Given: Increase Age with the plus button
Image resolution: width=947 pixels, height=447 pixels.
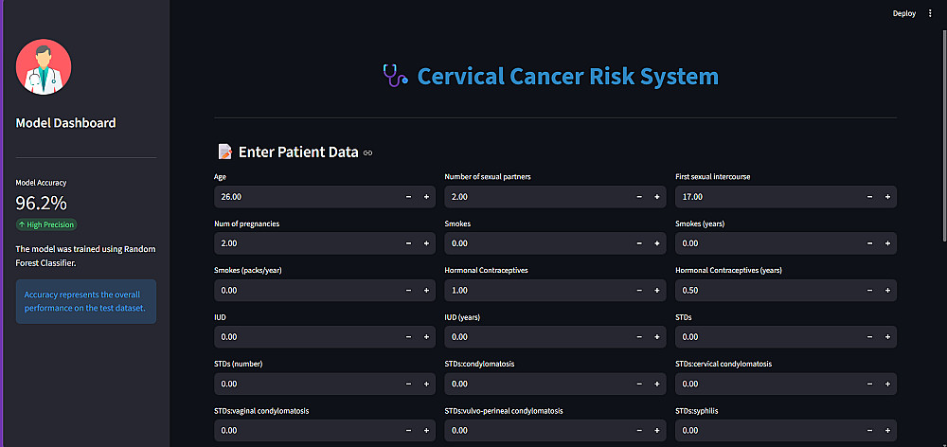Looking at the screenshot, I should click(426, 197).
